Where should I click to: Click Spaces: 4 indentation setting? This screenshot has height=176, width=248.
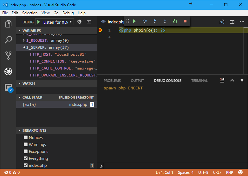tap(186, 173)
